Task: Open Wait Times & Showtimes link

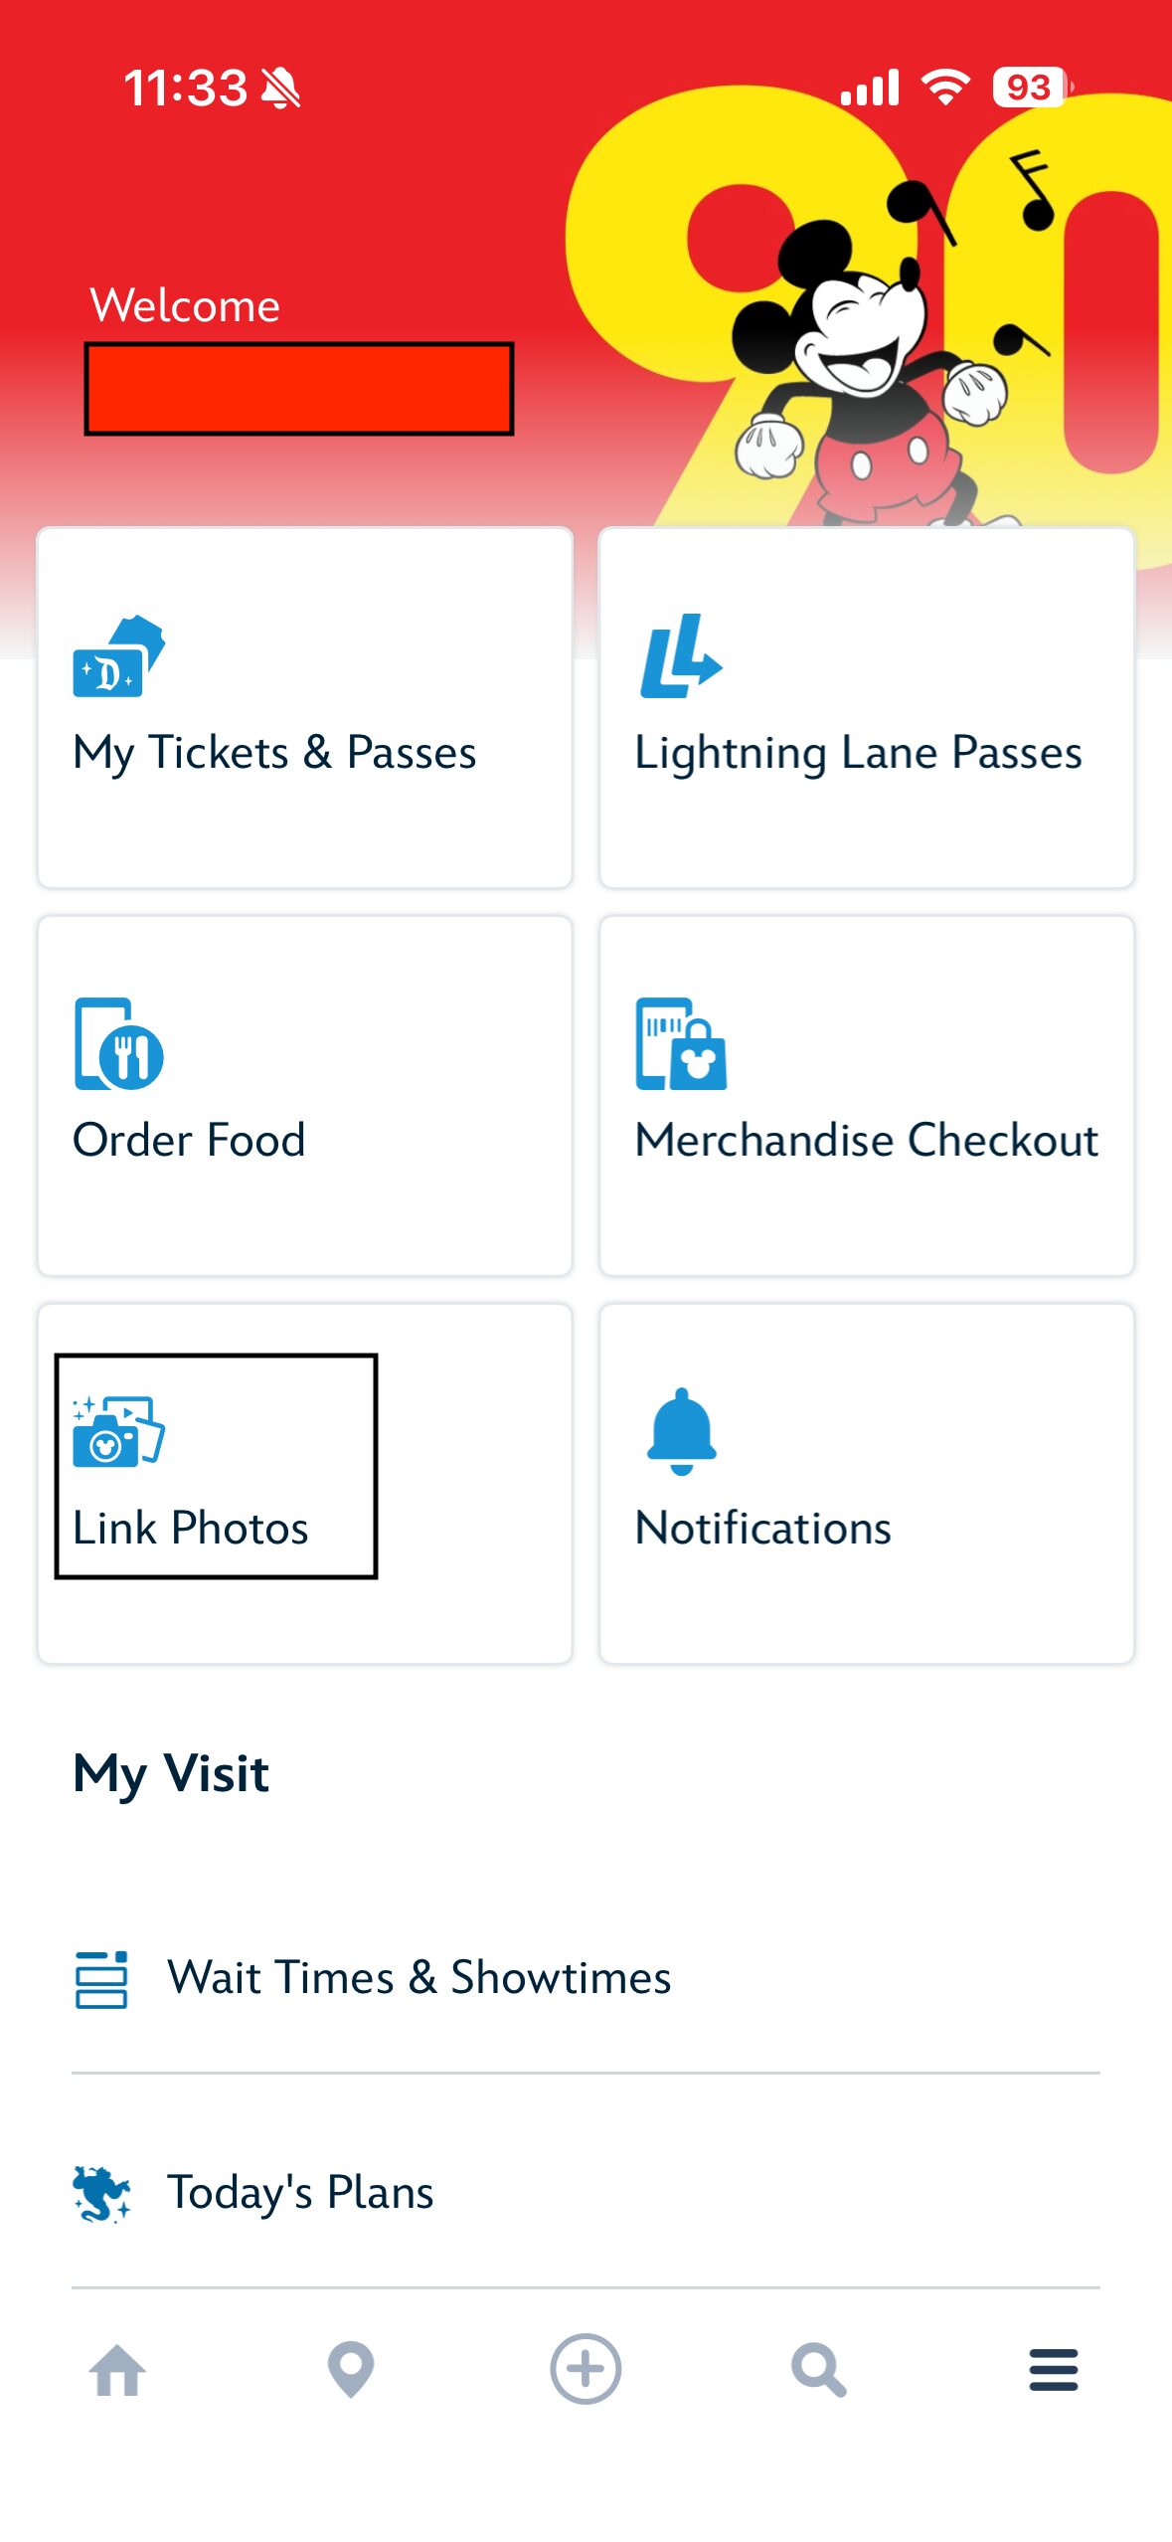Action: pos(419,1978)
